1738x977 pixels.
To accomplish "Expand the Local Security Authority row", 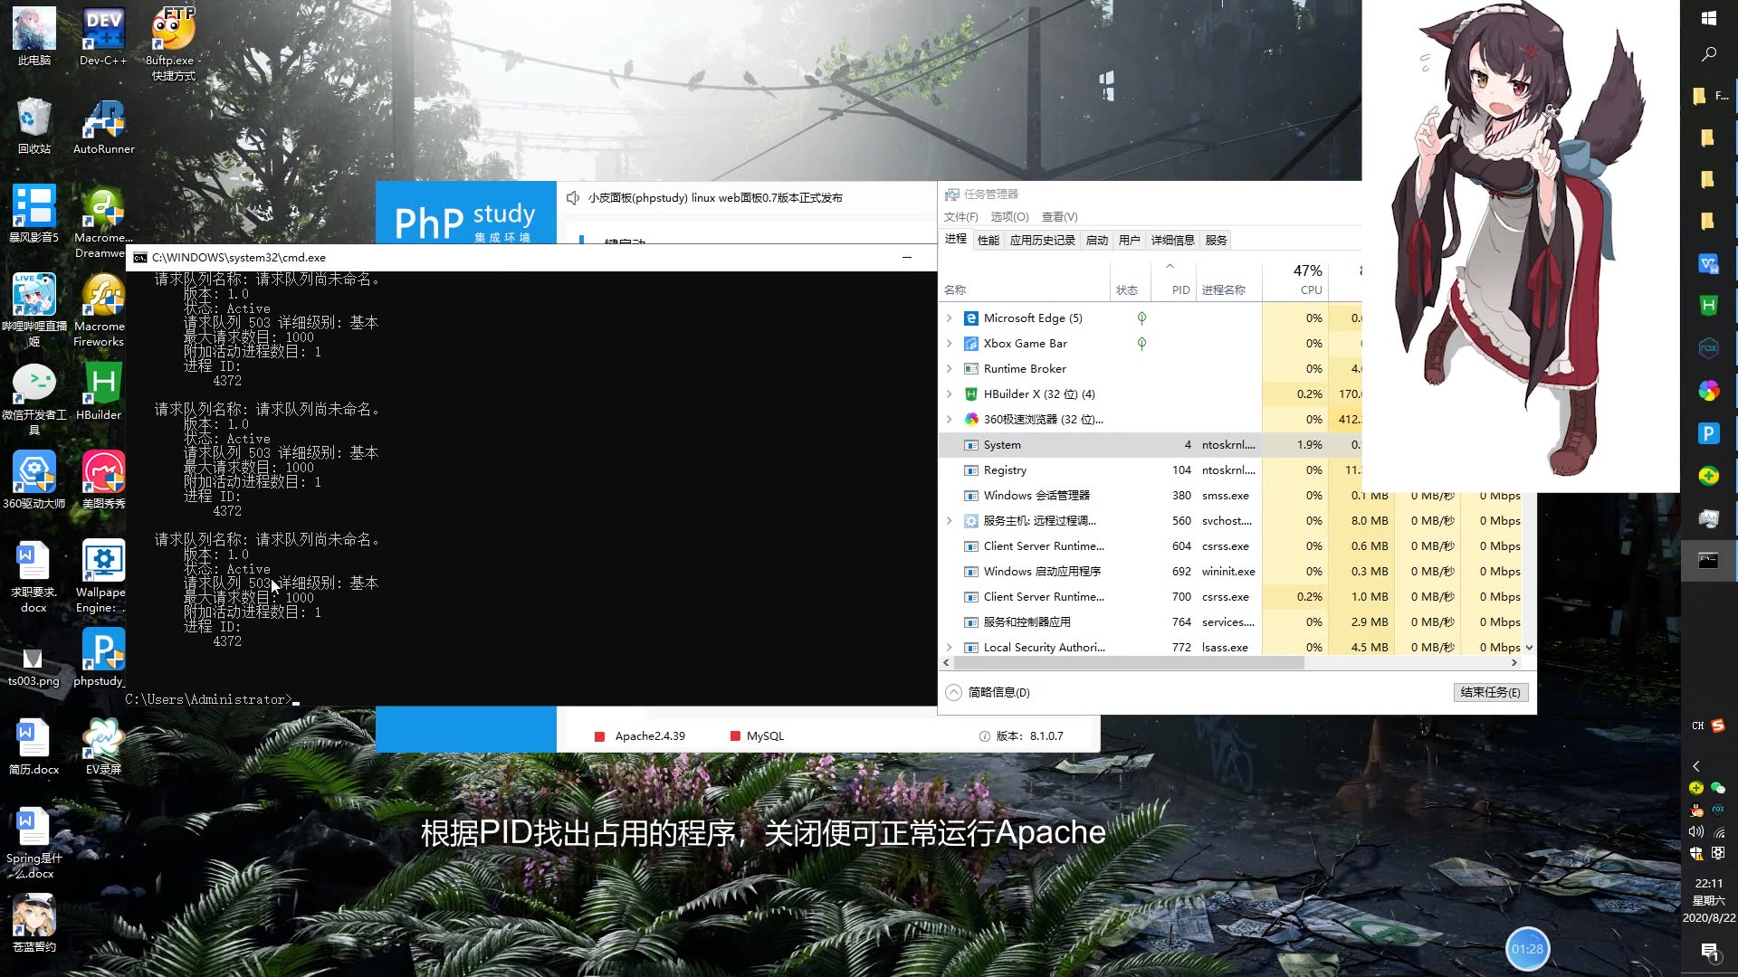I will (949, 648).
